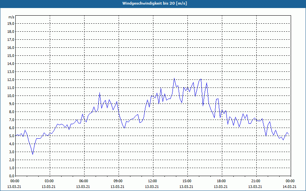Click the '6,0' y-axis label
Image resolution: width=306 pixels, height=191 pixels.
tap(11, 128)
